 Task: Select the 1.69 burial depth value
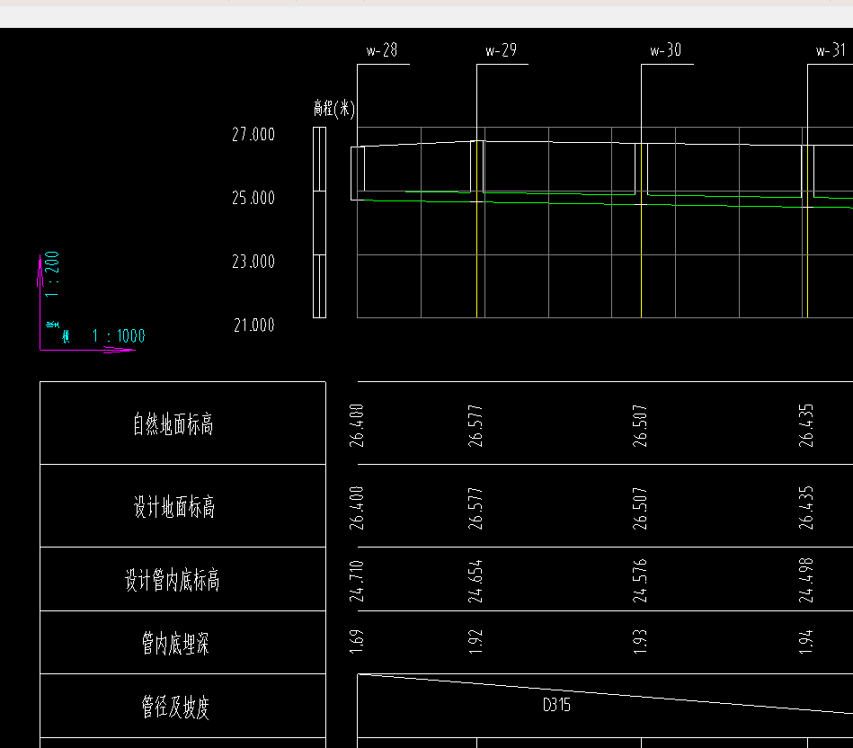click(356, 642)
